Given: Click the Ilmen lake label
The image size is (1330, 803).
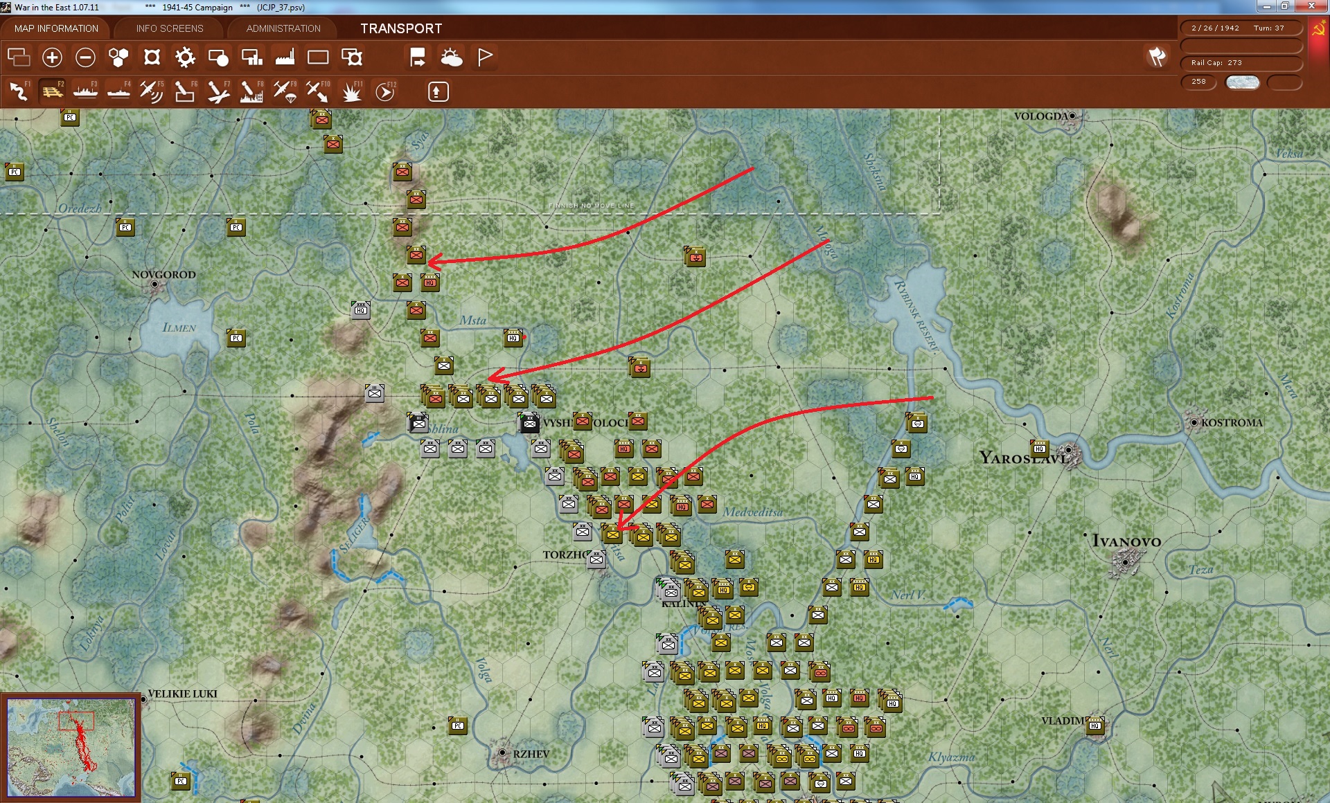Looking at the screenshot, I should point(179,327).
